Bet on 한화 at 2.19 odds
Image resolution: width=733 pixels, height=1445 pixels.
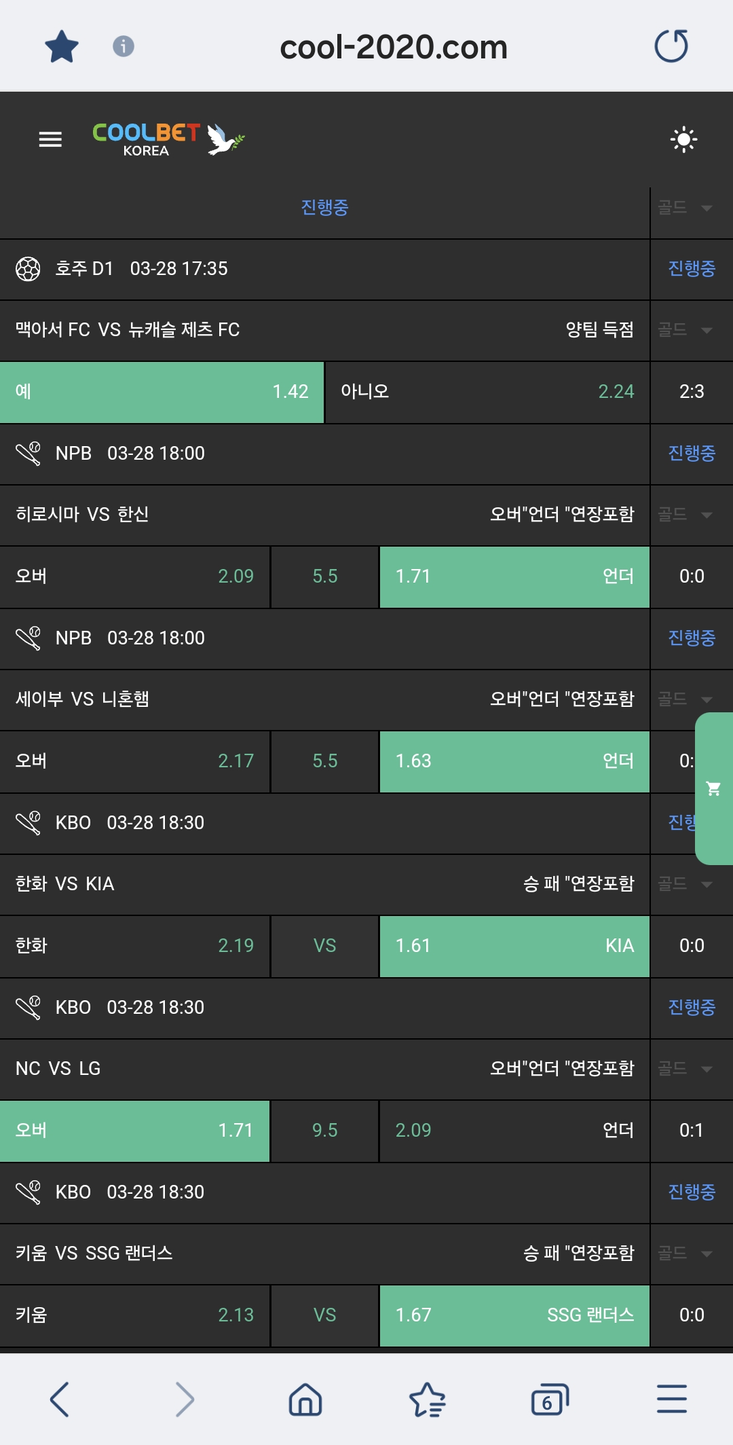[x=134, y=946]
